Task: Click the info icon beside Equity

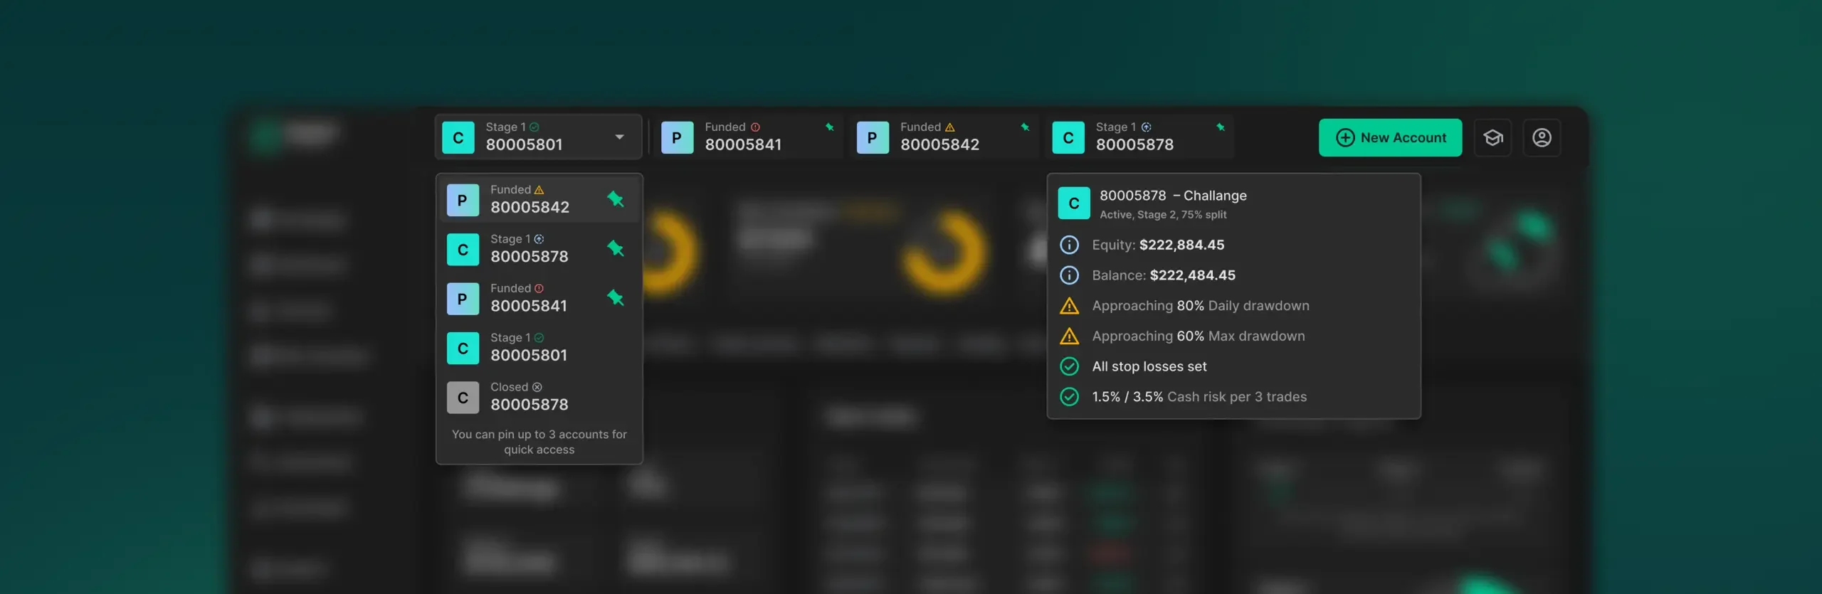Action: coord(1069,245)
